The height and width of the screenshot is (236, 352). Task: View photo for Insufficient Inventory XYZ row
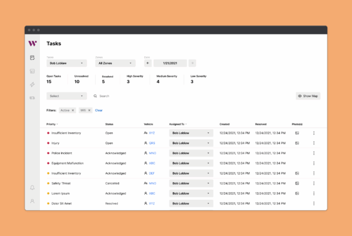[297, 133]
